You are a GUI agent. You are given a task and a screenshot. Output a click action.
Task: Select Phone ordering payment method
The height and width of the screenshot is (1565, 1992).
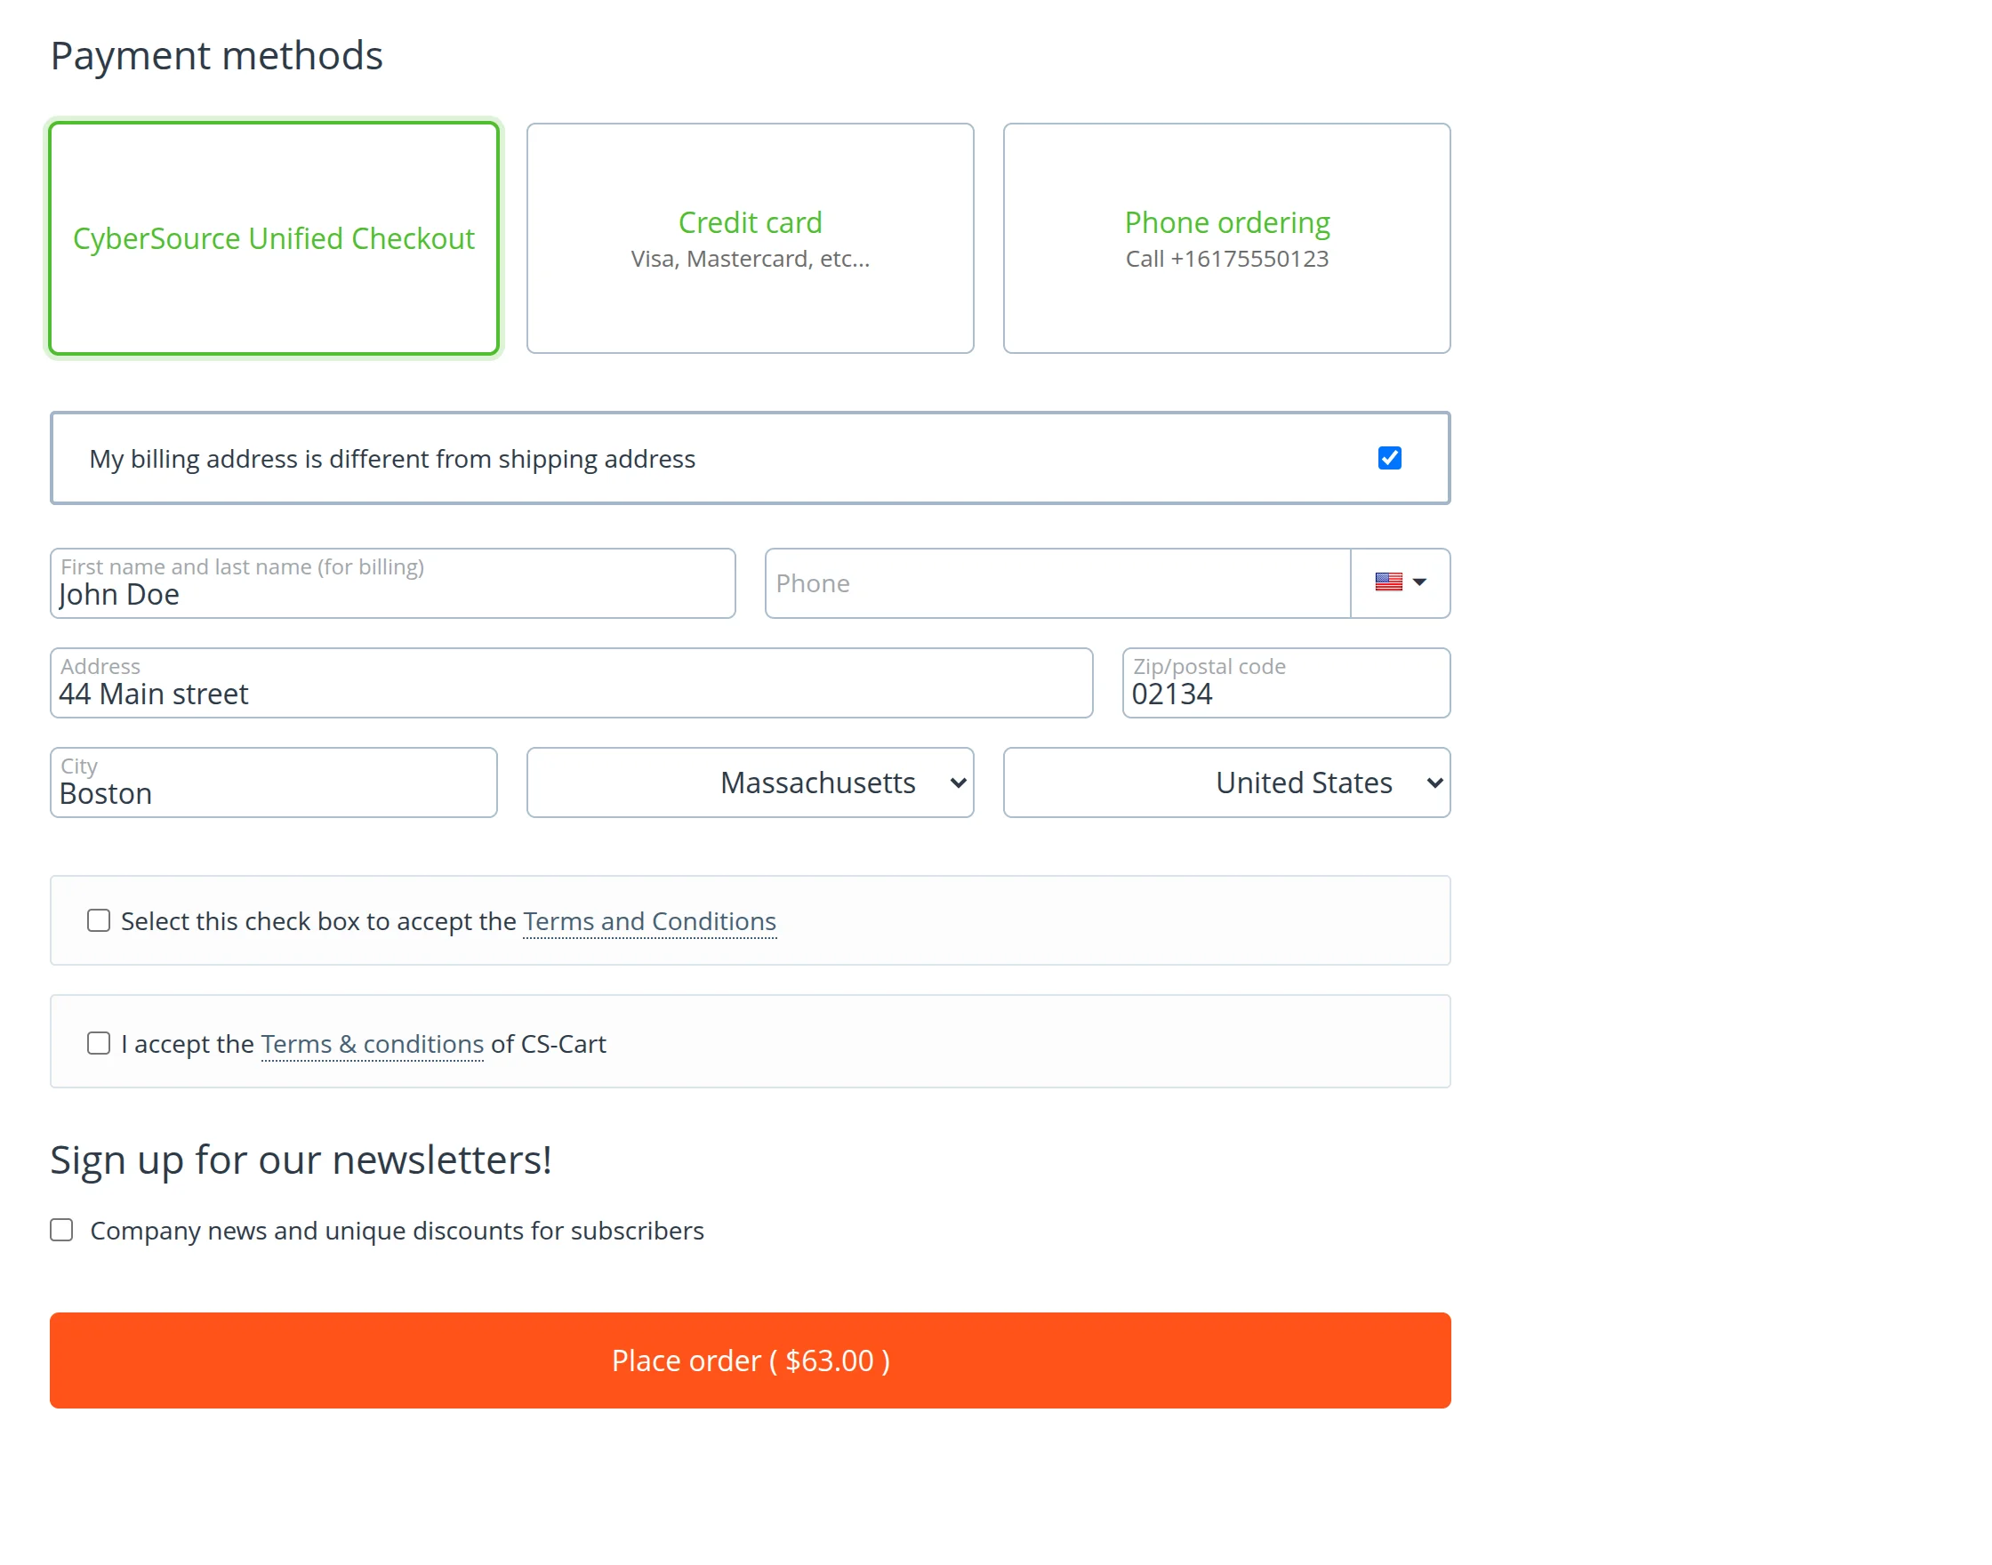[1226, 238]
